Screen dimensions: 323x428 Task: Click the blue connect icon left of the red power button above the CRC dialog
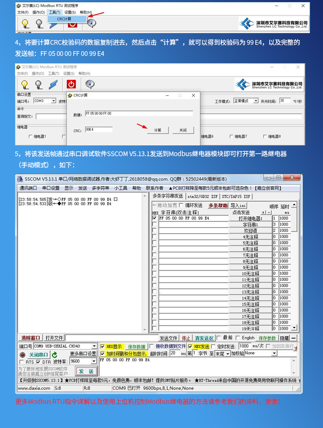pyautogui.click(x=54, y=84)
